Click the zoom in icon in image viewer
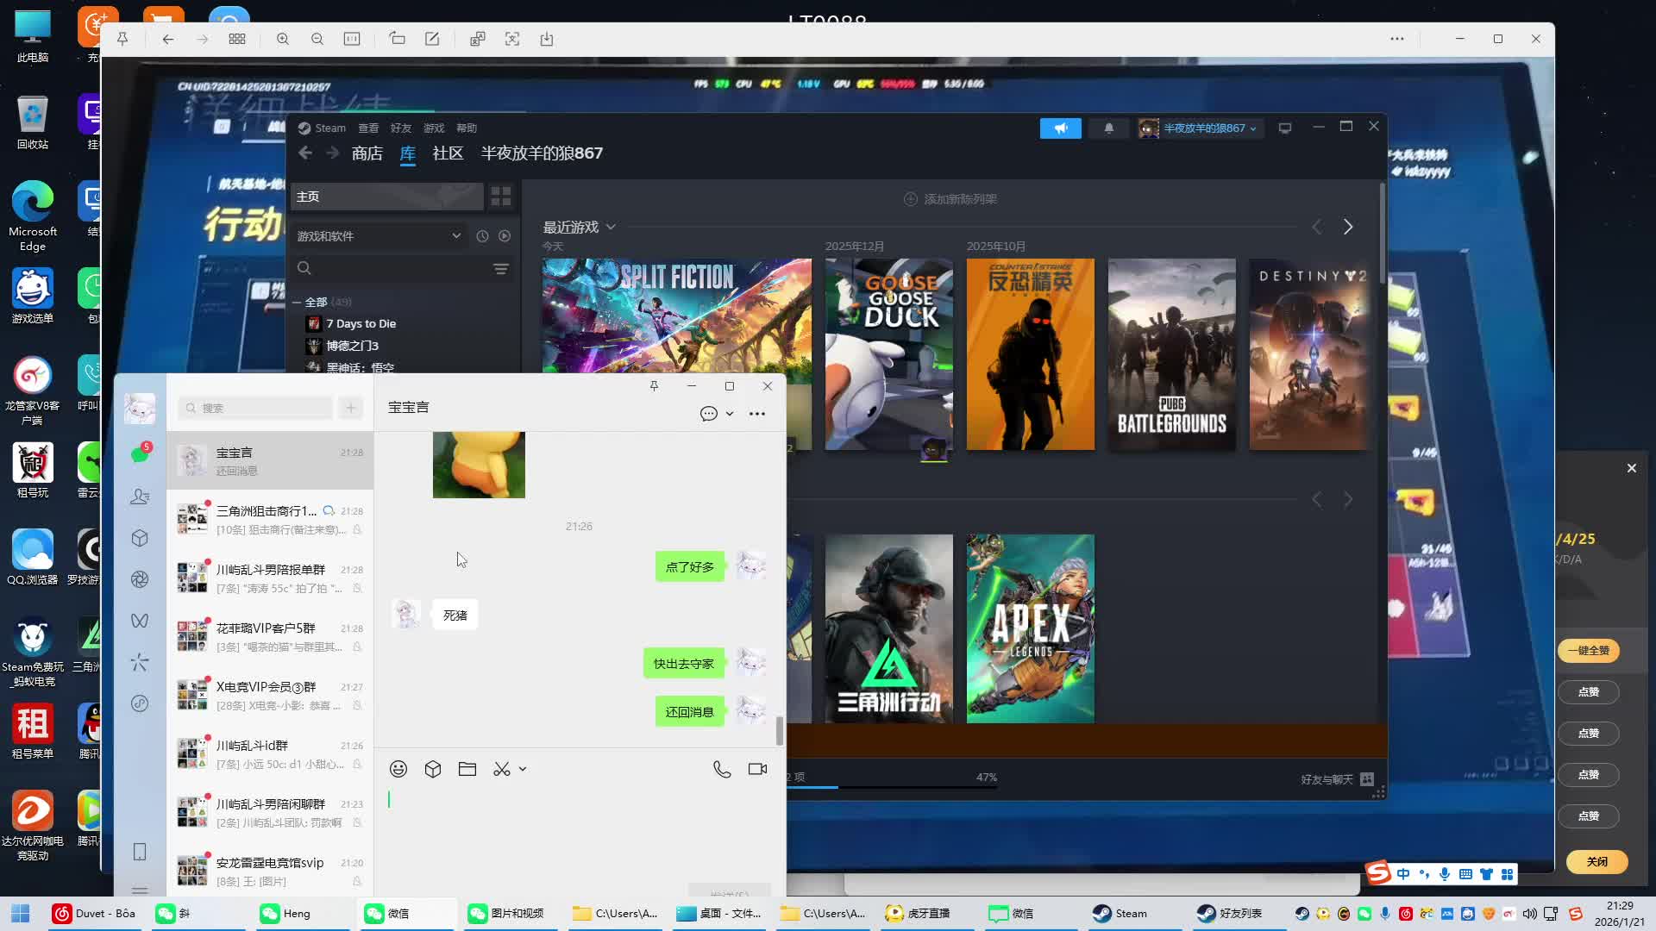The width and height of the screenshot is (1656, 931). (283, 39)
